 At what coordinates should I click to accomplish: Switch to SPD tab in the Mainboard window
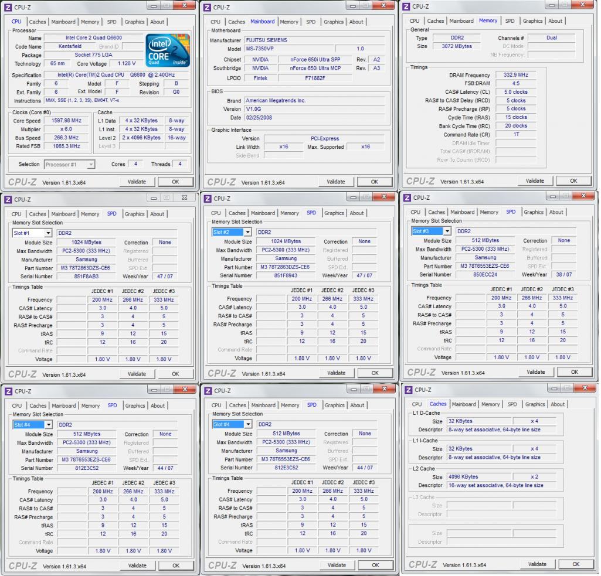(x=311, y=22)
